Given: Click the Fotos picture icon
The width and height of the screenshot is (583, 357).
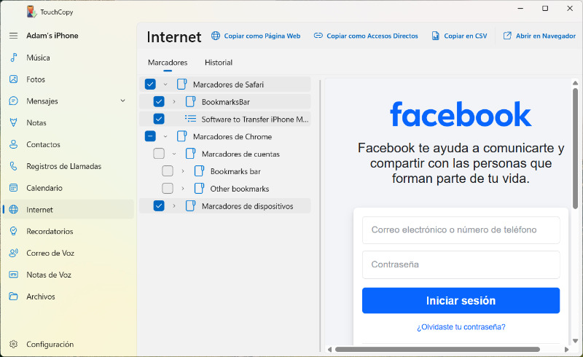Looking at the screenshot, I should pos(13,79).
